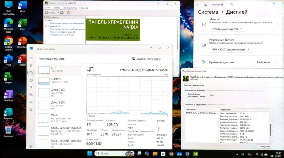
Task: Open Правка menu in NVIDIA panel
Action: tap(56, 8)
